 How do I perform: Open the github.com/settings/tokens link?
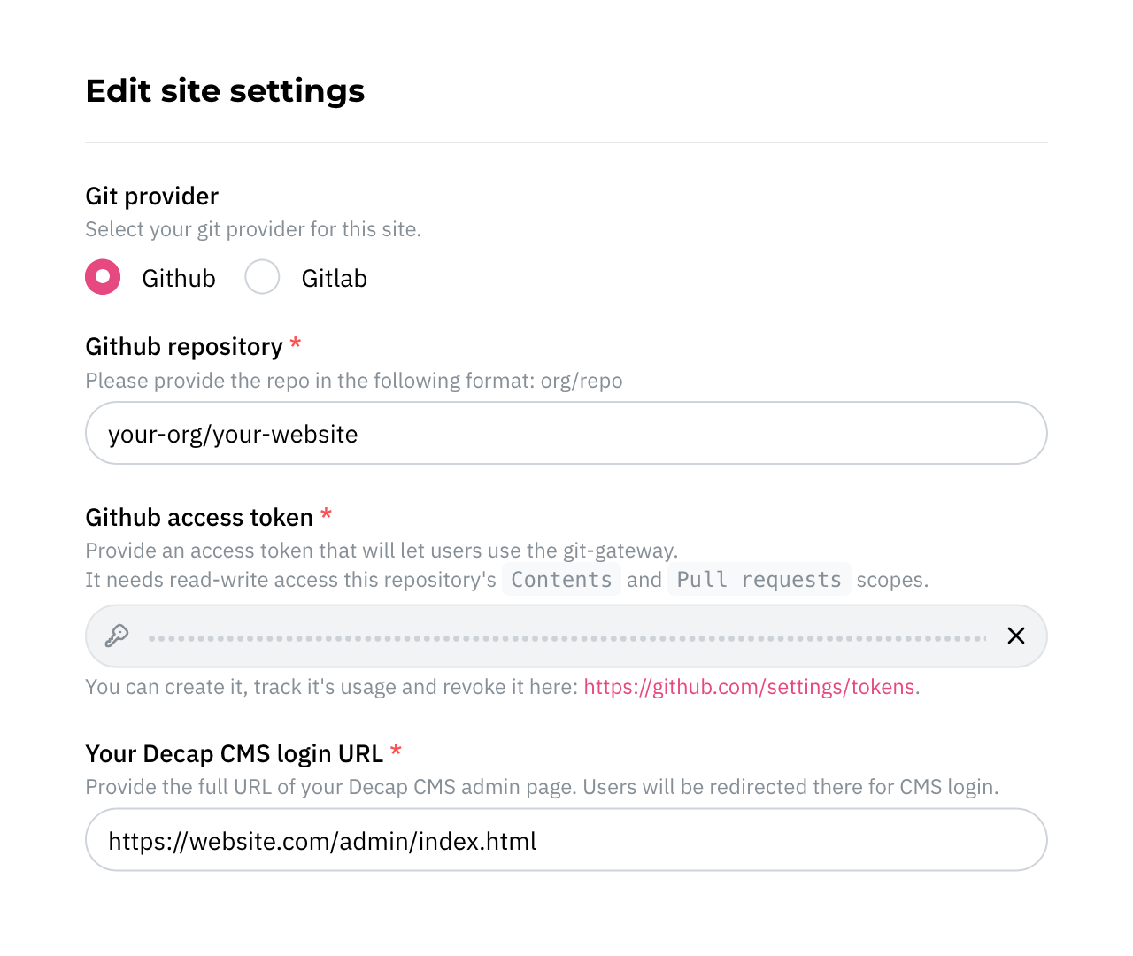click(749, 687)
